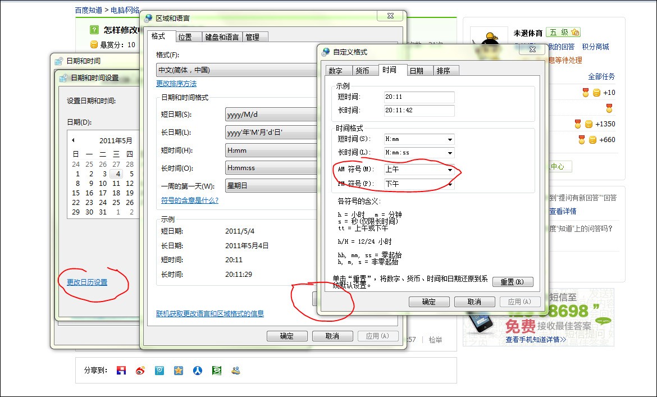The image size is (657, 397).
Task: Click the gold coin icon beside +1350
Action: point(588,124)
